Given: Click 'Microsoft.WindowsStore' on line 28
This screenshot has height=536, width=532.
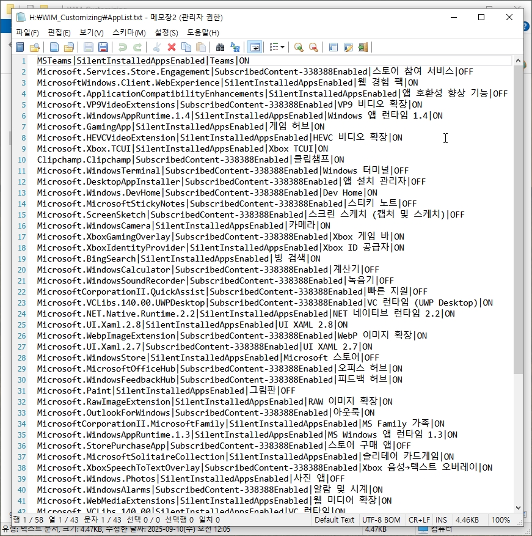Looking at the screenshot, I should pyautogui.click(x=91, y=358).
